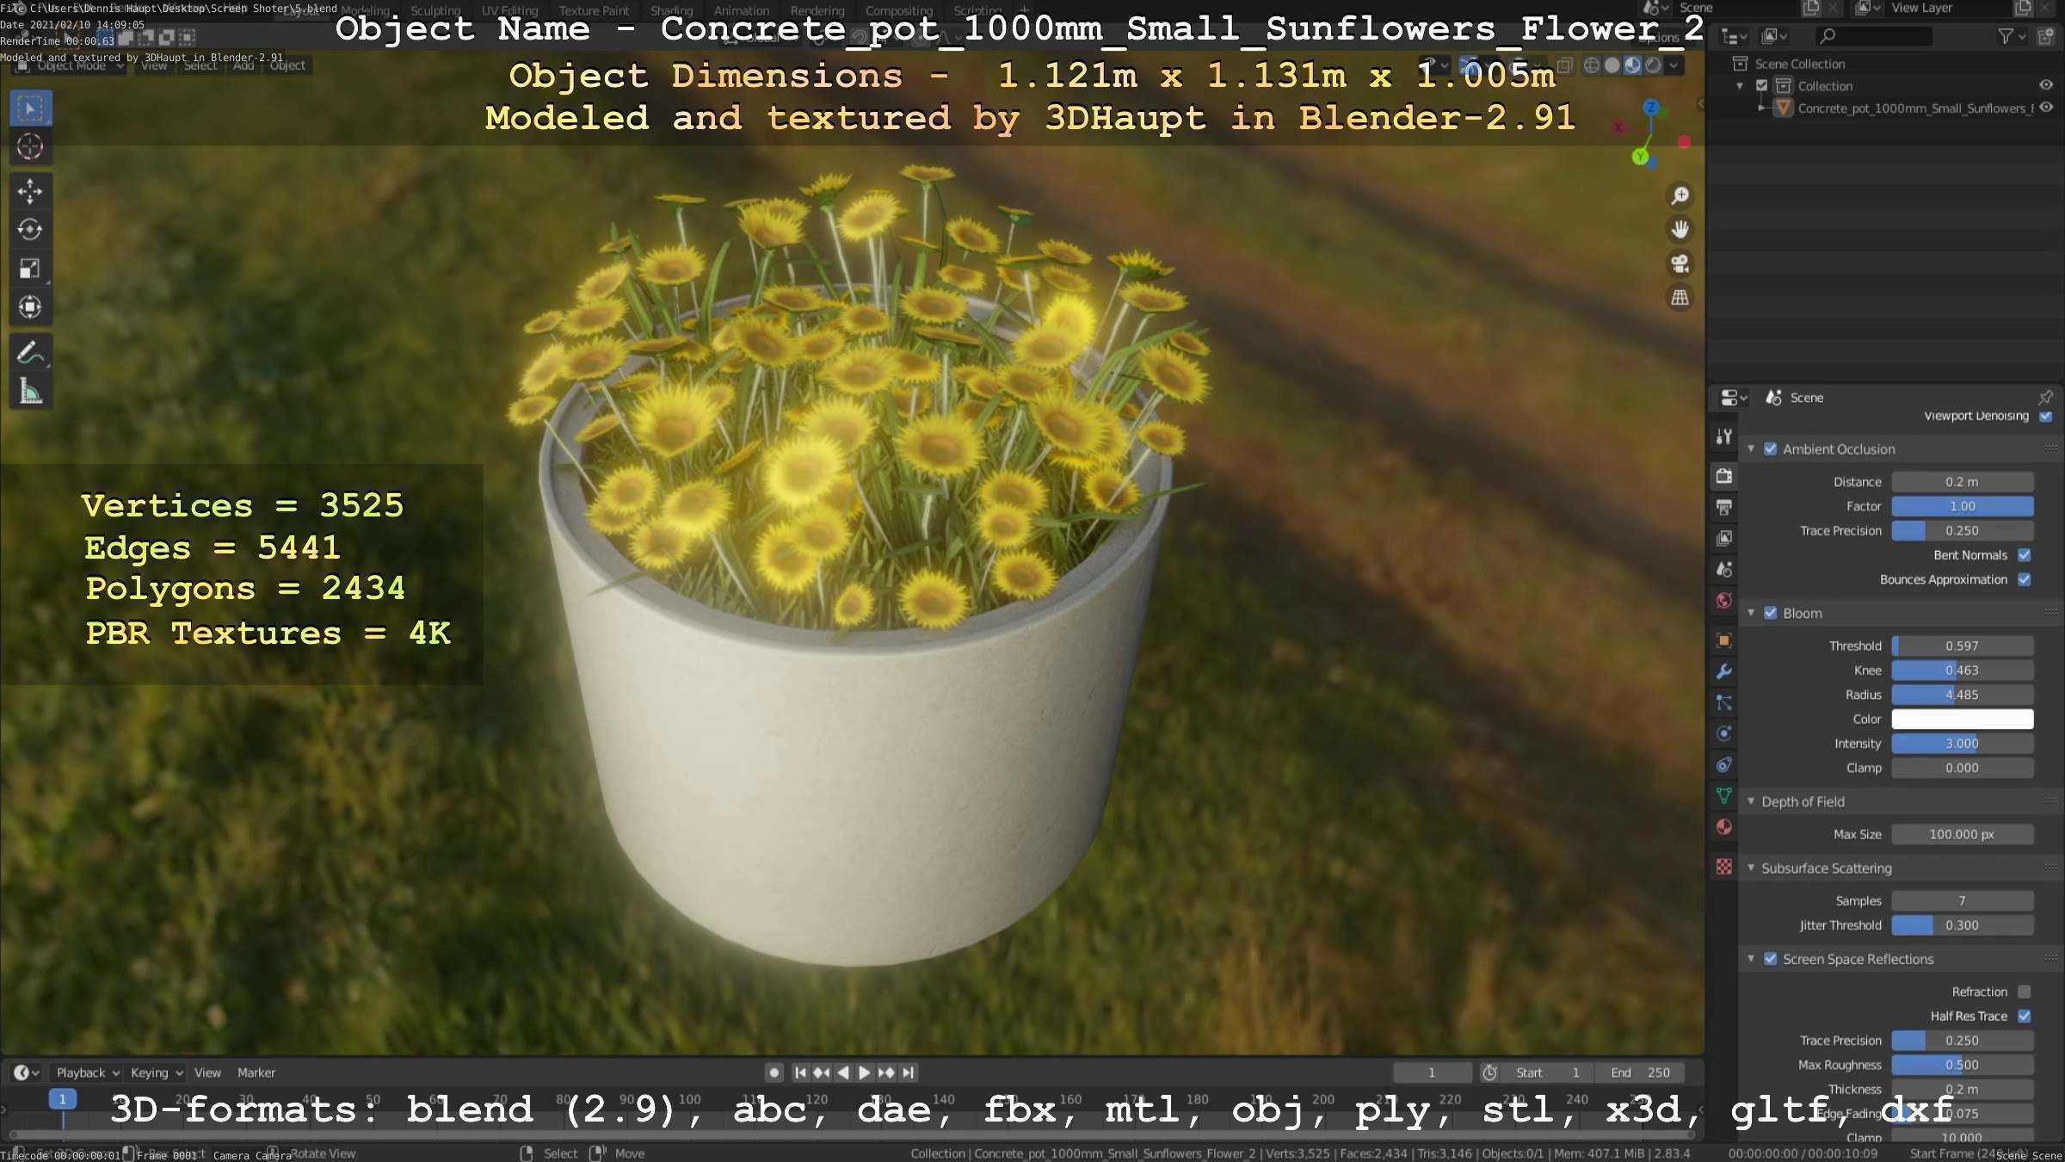
Task: Click the pan hand gizmo
Action: (1680, 230)
